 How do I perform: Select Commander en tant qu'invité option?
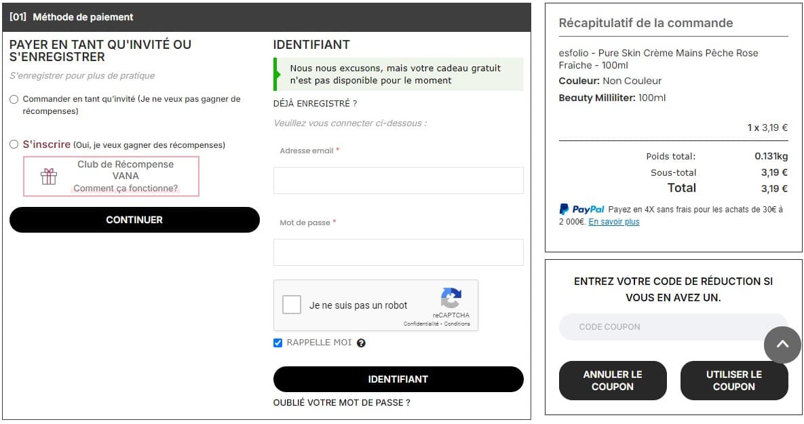click(x=14, y=100)
